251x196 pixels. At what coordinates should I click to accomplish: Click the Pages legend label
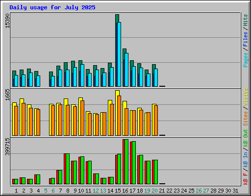click(x=246, y=60)
